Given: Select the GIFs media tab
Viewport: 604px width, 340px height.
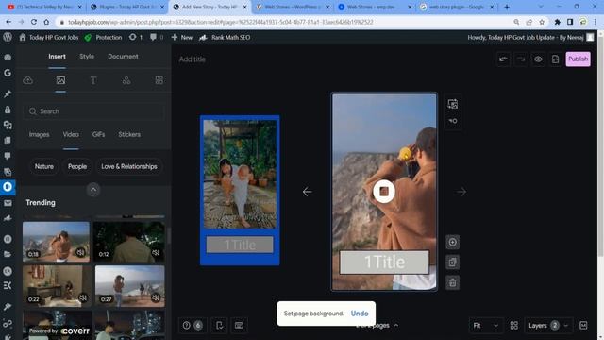Looking at the screenshot, I should tap(98, 134).
